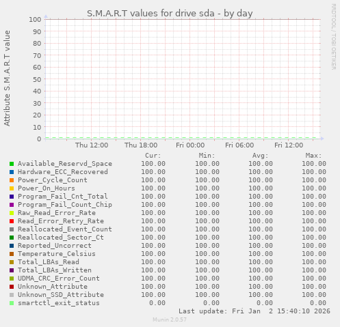Select the Reallocated_Event_Count legend label
This screenshot has width=340, height=327.
(x=65, y=229)
